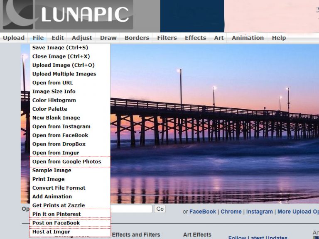Viewport: 319px width, 239px height.
Task: Select Upload Multiple Images
Action: (x=70, y=74)
